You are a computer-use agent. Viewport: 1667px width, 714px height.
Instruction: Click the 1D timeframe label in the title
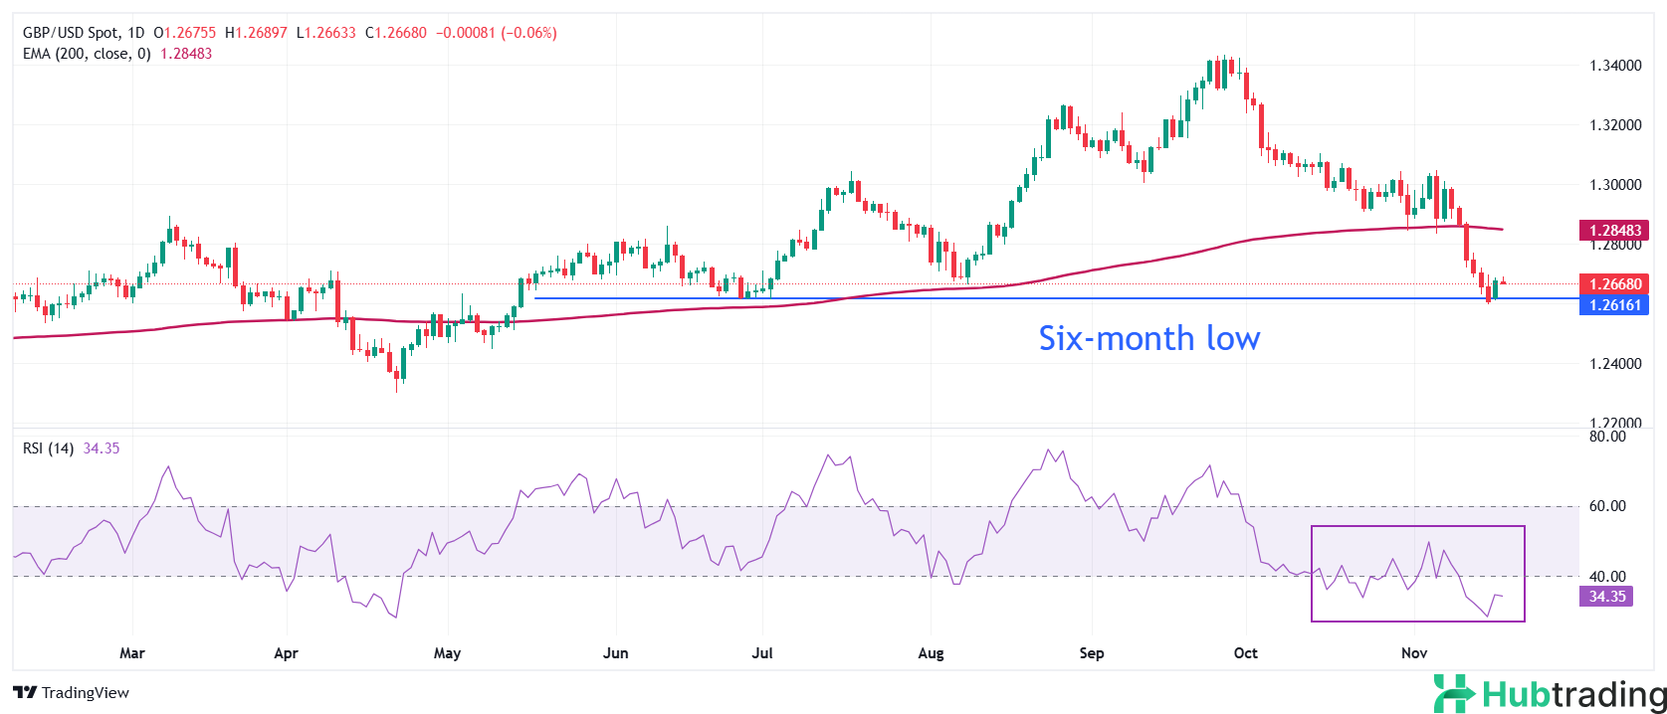pyautogui.click(x=136, y=33)
